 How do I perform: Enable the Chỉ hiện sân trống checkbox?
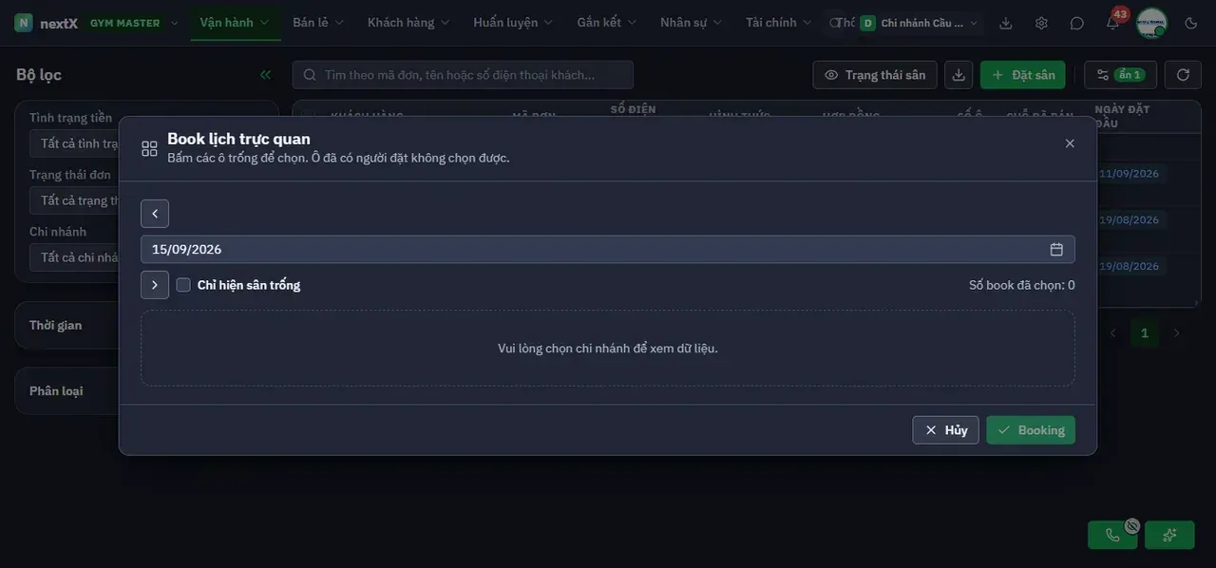point(183,285)
